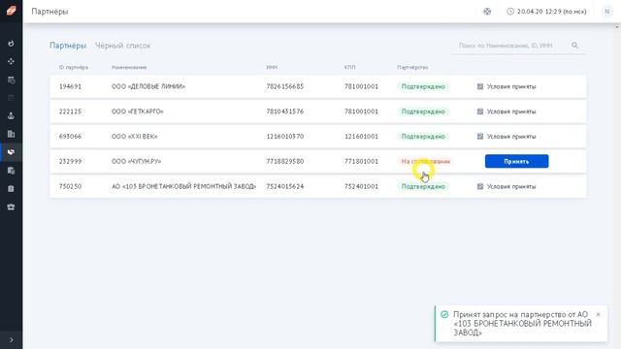Screen dimensions: 621x349
Task: Open the buildings sidebar icon
Action: pos(11,134)
